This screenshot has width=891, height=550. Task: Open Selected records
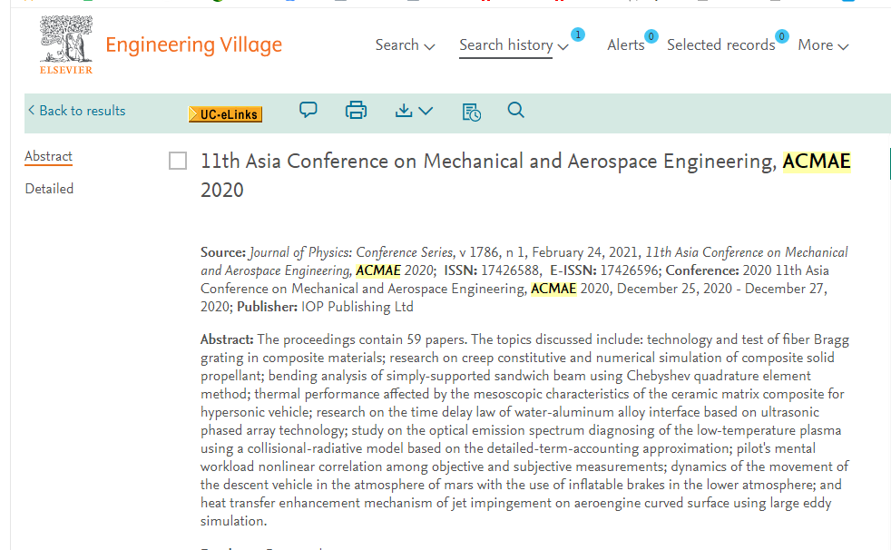720,44
